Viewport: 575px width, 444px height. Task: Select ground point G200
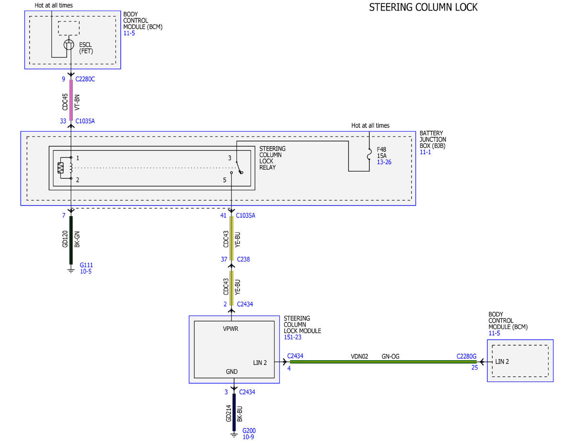coord(249,430)
